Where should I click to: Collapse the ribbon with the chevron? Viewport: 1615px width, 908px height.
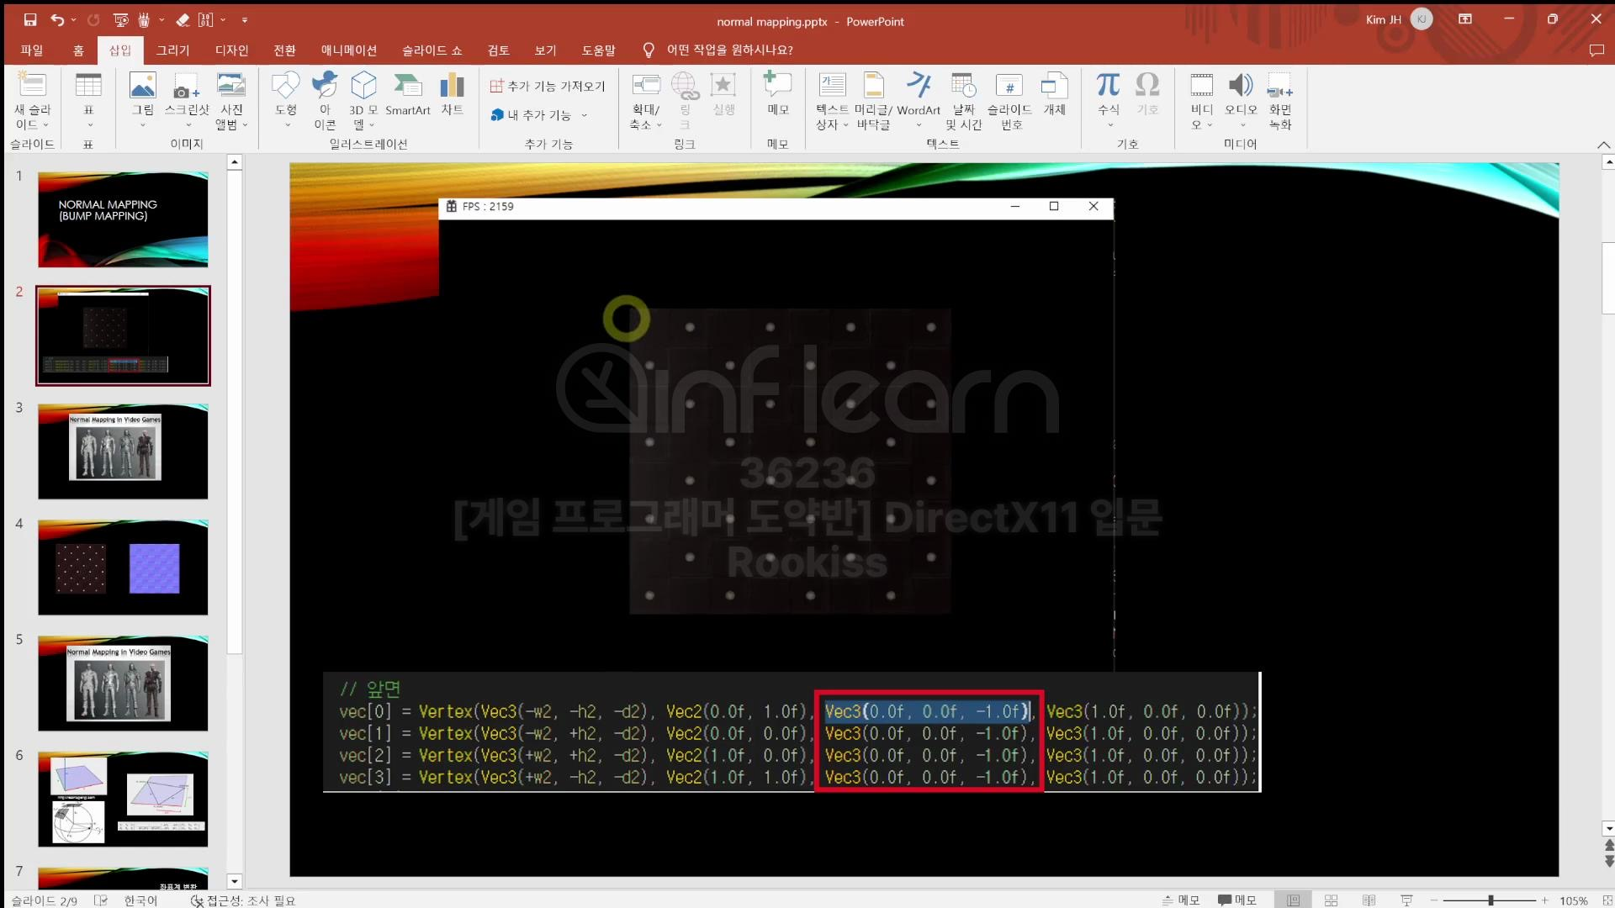click(x=1603, y=145)
